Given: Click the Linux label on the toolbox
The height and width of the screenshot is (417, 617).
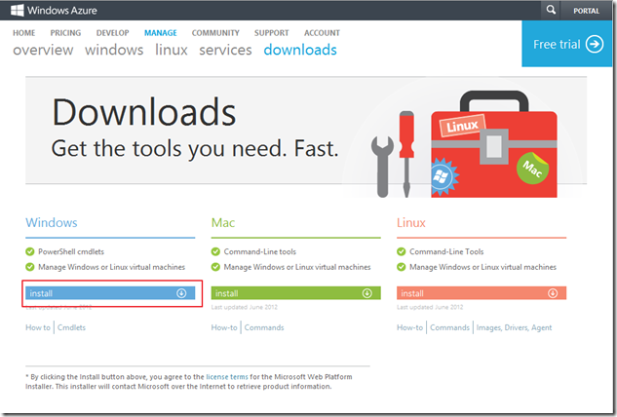Looking at the screenshot, I should [462, 126].
